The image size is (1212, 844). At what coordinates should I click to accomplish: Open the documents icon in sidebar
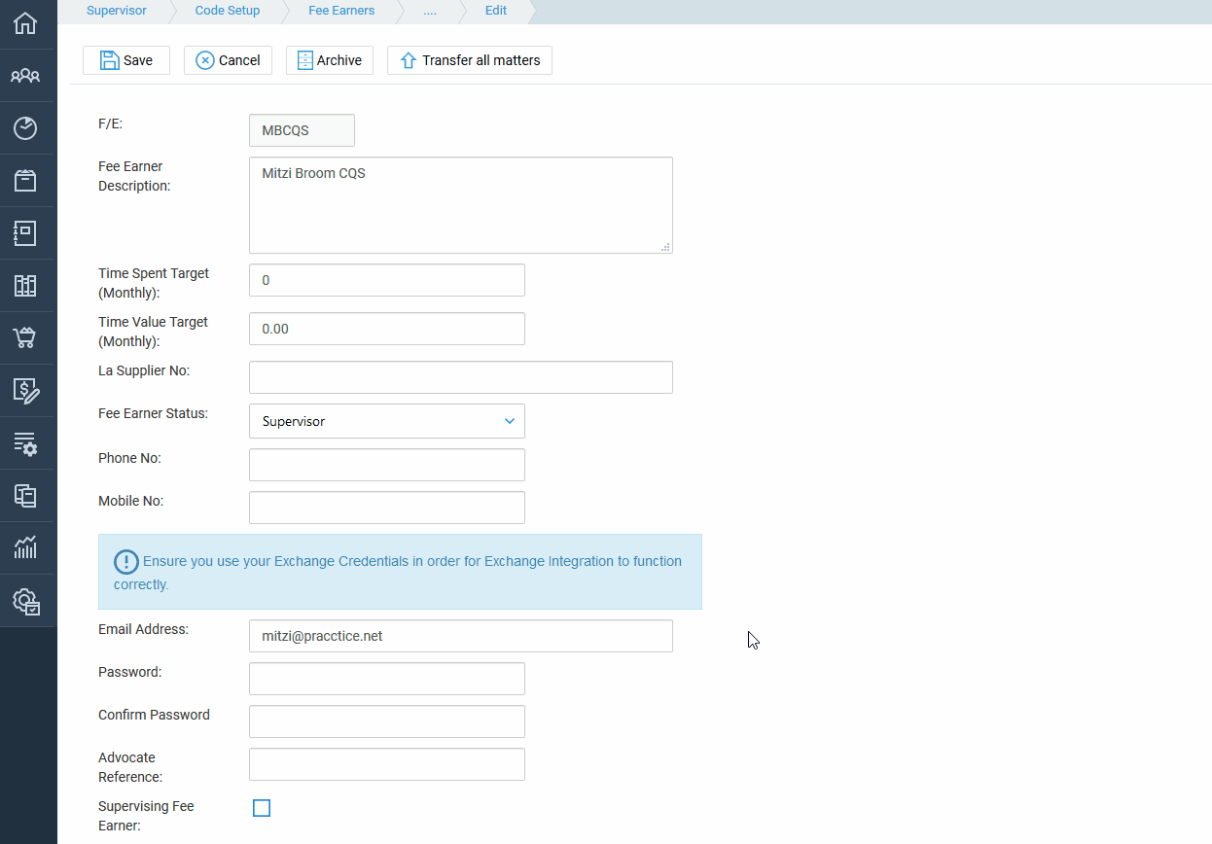[25, 496]
